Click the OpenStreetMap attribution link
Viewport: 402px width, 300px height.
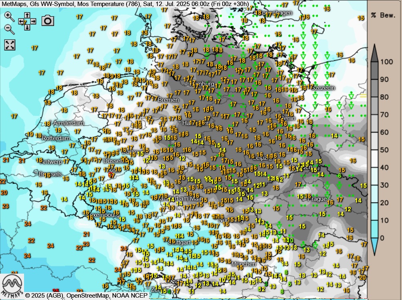coord(88,296)
